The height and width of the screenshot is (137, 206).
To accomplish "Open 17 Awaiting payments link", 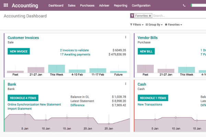I will point(75,54).
